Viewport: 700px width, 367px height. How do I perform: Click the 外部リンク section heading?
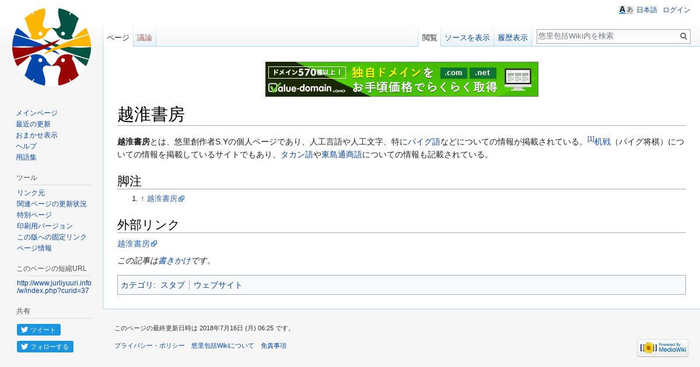148,225
